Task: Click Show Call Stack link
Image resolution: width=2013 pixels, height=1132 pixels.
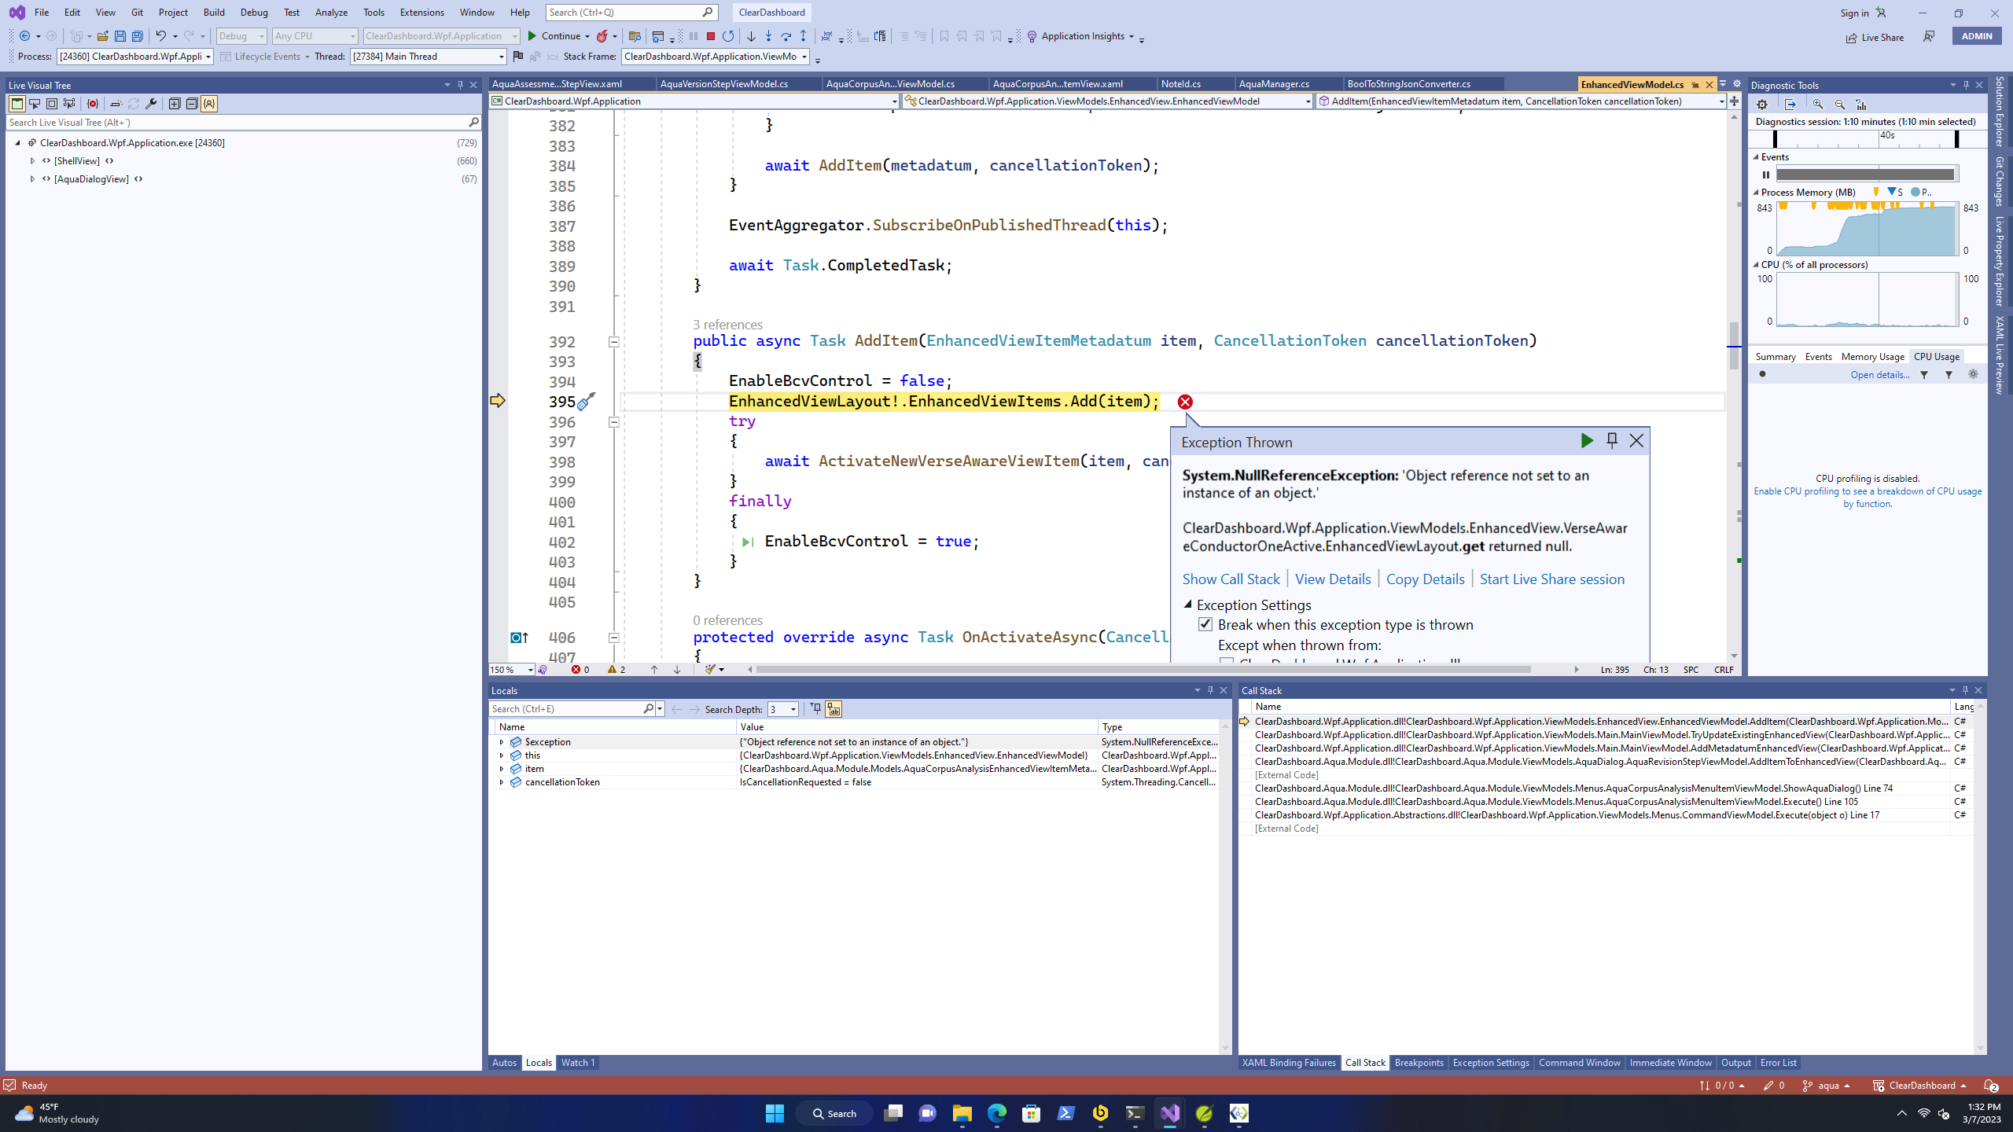Action: coord(1231,579)
